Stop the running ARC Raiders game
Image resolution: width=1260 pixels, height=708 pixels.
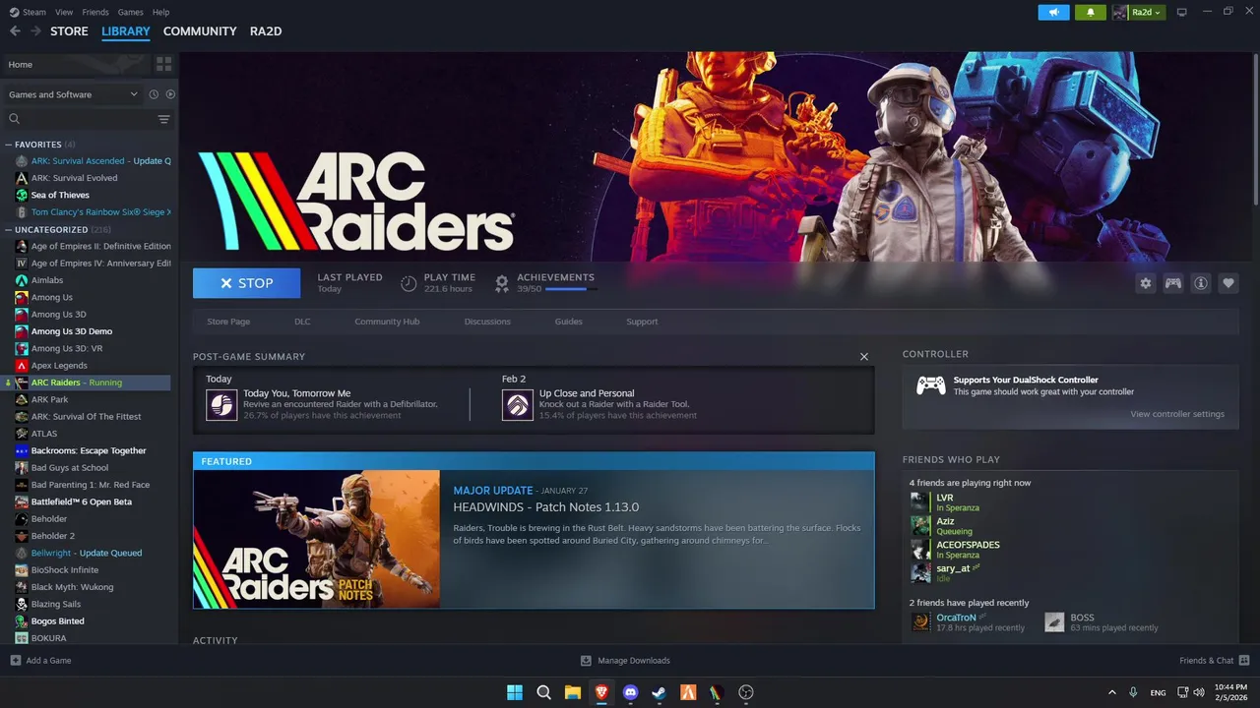247,283
